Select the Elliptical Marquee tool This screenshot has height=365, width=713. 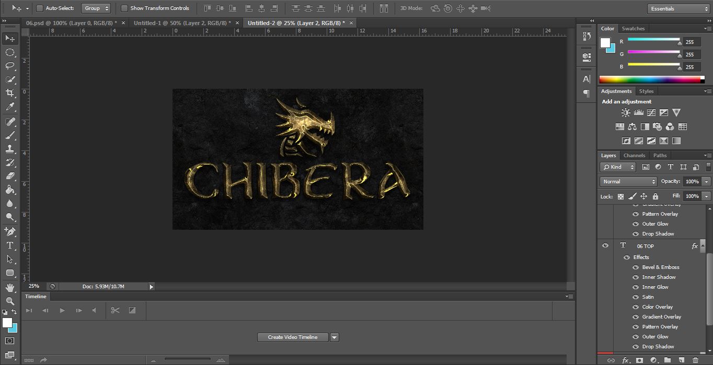pos(10,52)
